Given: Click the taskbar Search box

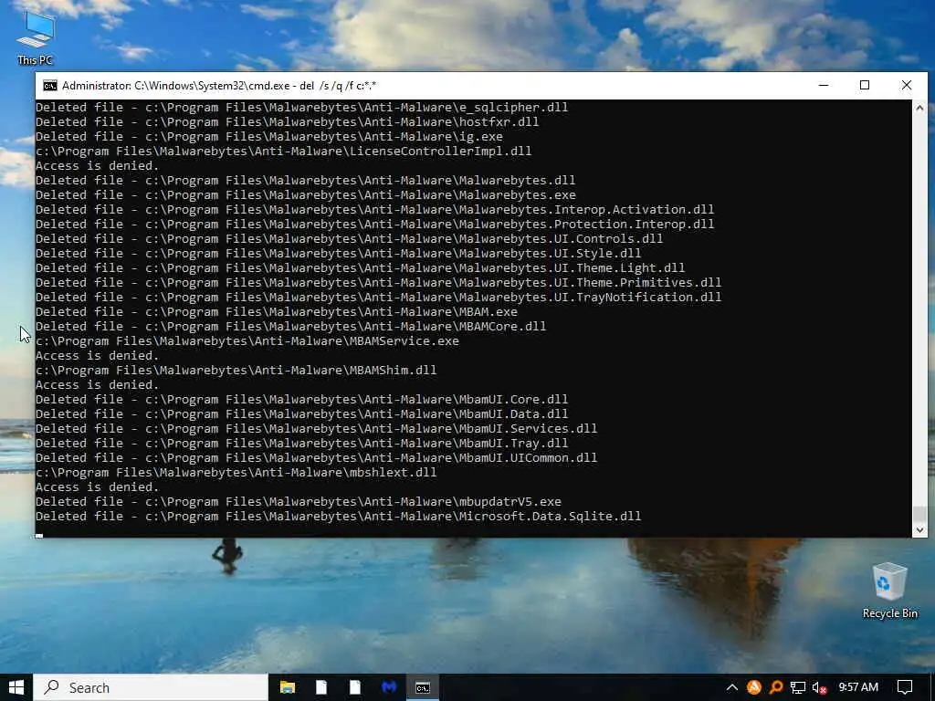Looking at the screenshot, I should [x=151, y=687].
